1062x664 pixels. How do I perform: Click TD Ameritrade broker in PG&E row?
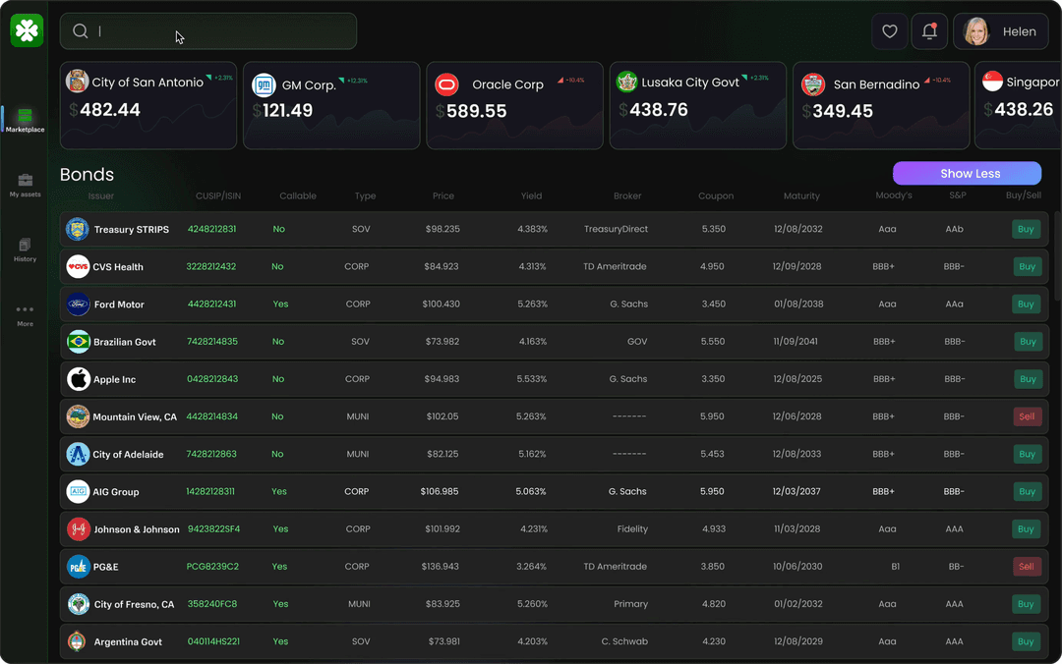(x=615, y=567)
